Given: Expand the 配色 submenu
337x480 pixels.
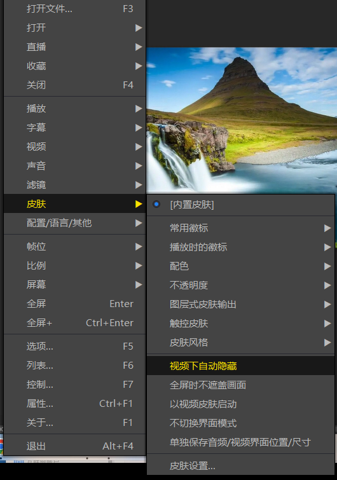Looking at the screenshot, I should (x=240, y=266).
